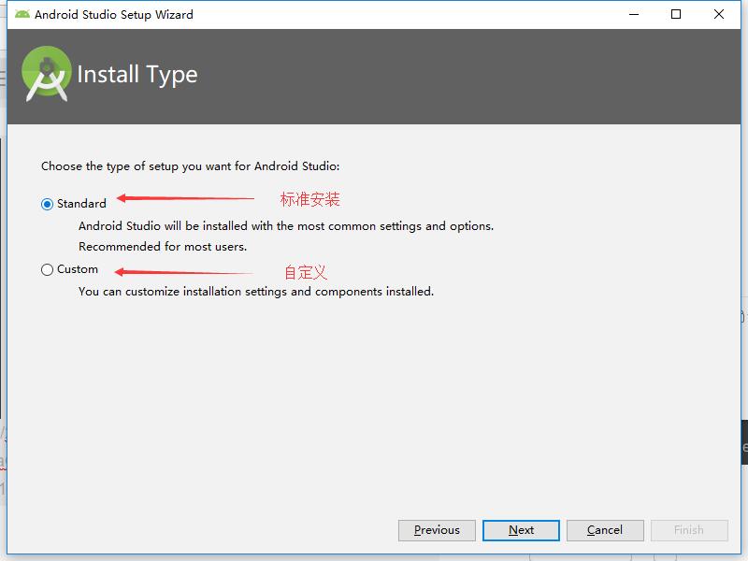This screenshot has height=561, width=748.
Task: Click 'Recommended for most users.' text
Action: coord(163,247)
